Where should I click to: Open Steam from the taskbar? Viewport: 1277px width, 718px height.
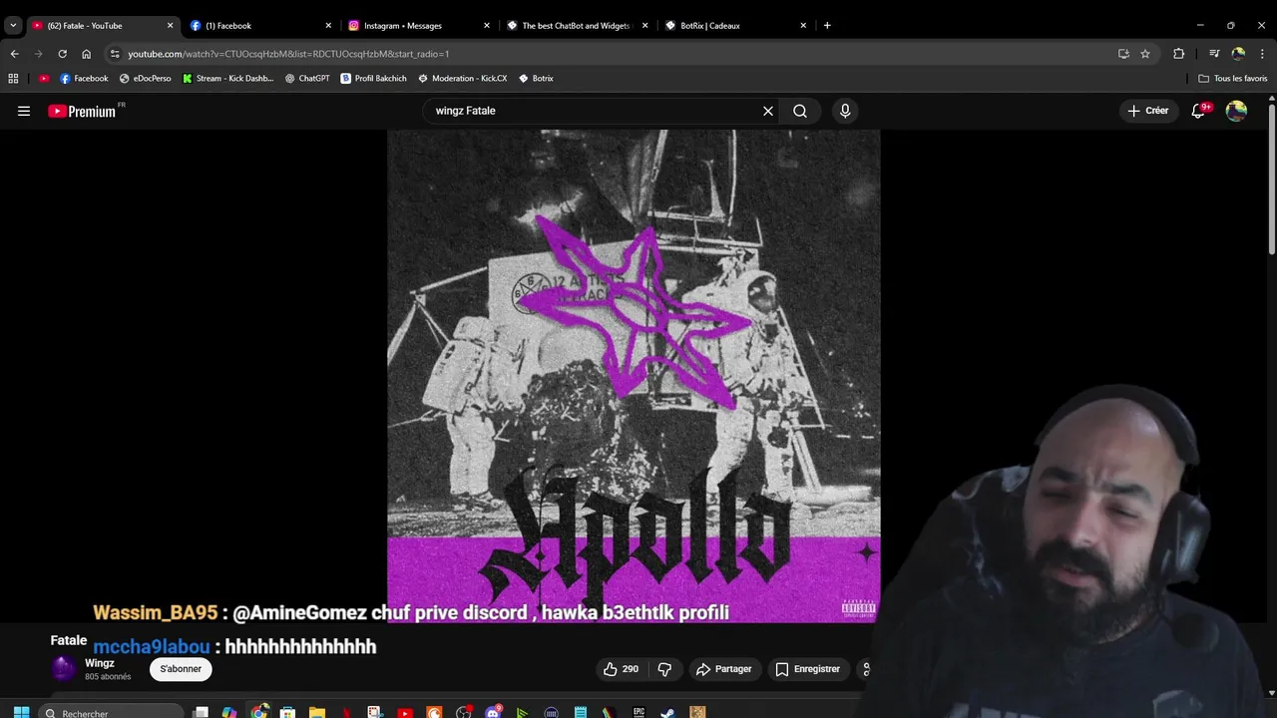pyautogui.click(x=668, y=713)
